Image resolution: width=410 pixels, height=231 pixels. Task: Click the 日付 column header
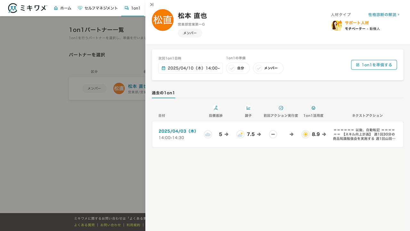point(162,116)
